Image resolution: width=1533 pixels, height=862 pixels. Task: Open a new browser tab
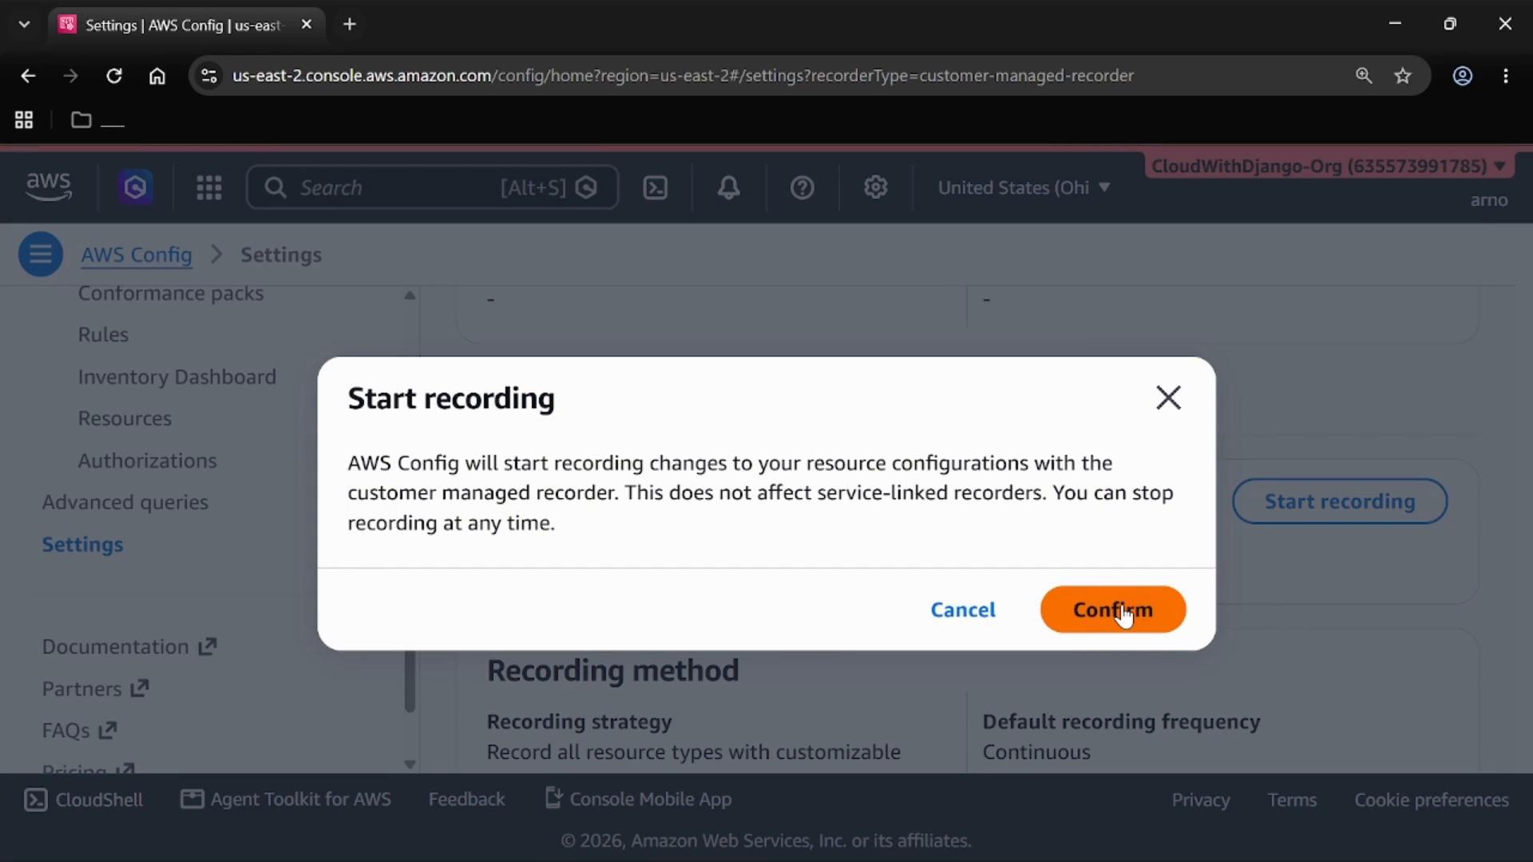[350, 25]
